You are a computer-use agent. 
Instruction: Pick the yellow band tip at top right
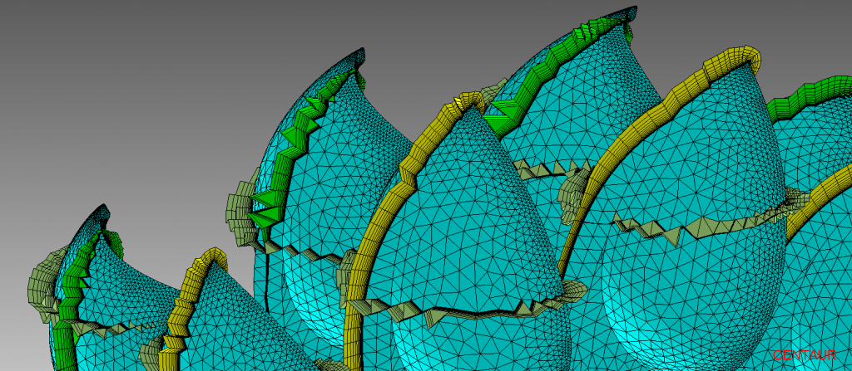751,56
